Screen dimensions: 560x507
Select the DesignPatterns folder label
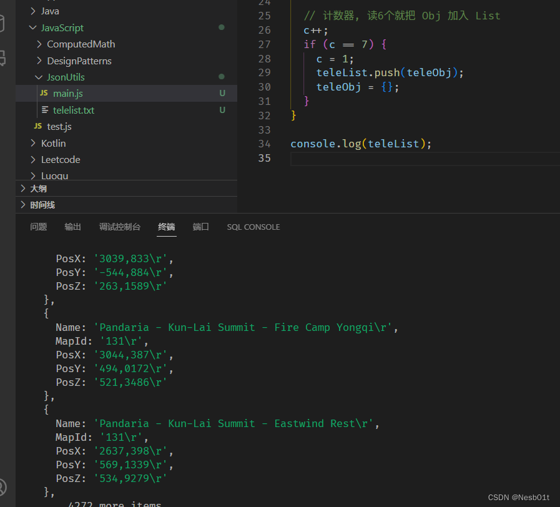point(79,61)
